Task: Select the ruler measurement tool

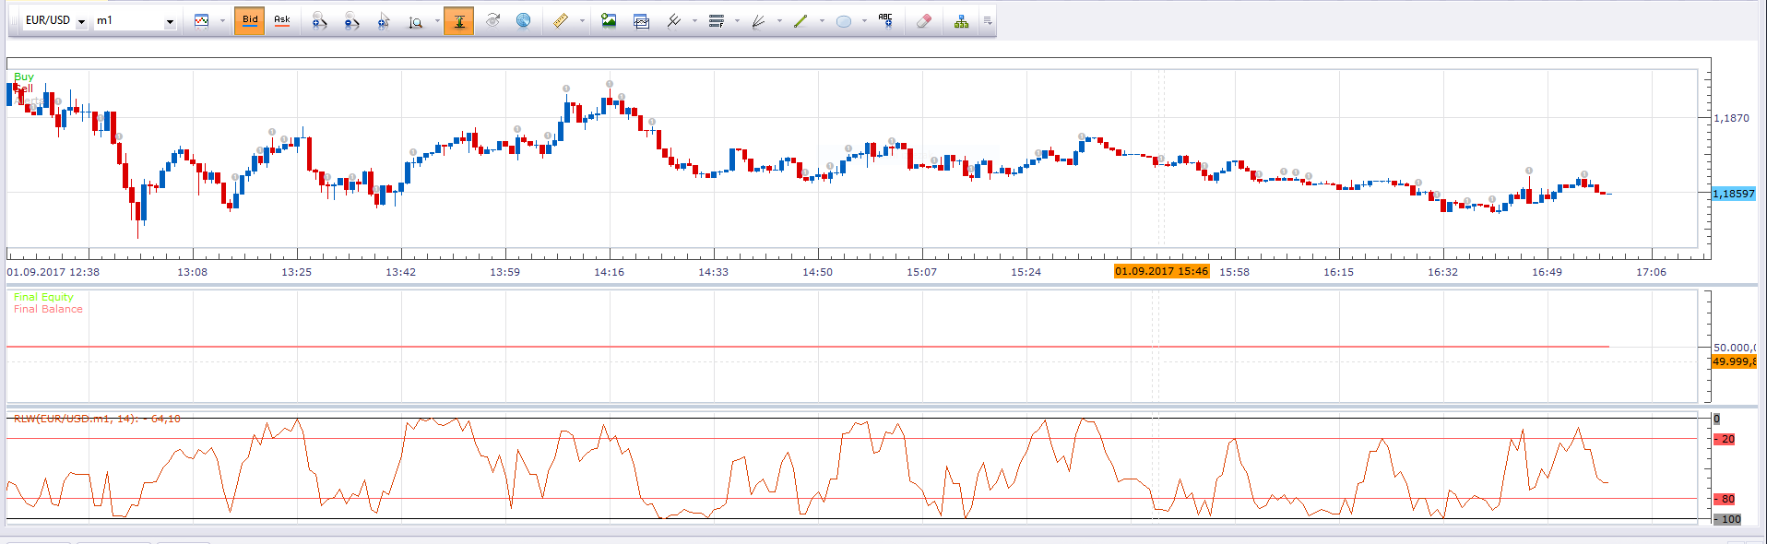Action: (x=561, y=20)
